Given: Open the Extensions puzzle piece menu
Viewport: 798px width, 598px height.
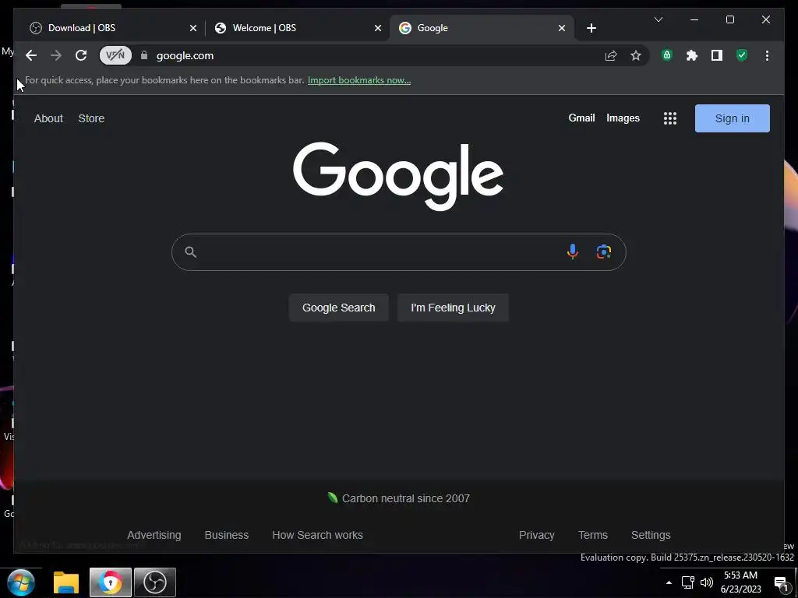Looking at the screenshot, I should tap(692, 55).
